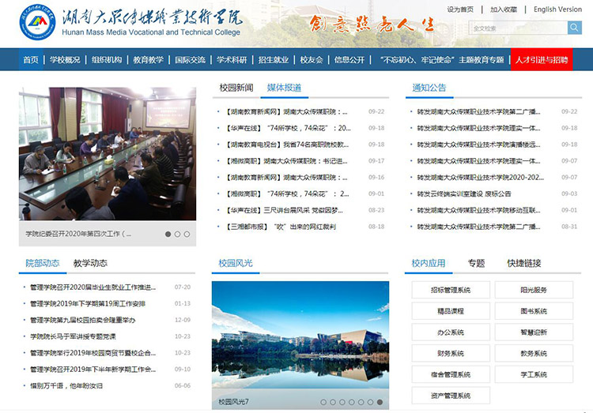The height and width of the screenshot is (413, 593).
Task: Open 不忘初心、牢记使命 主题教育专题
Action: [442, 60]
